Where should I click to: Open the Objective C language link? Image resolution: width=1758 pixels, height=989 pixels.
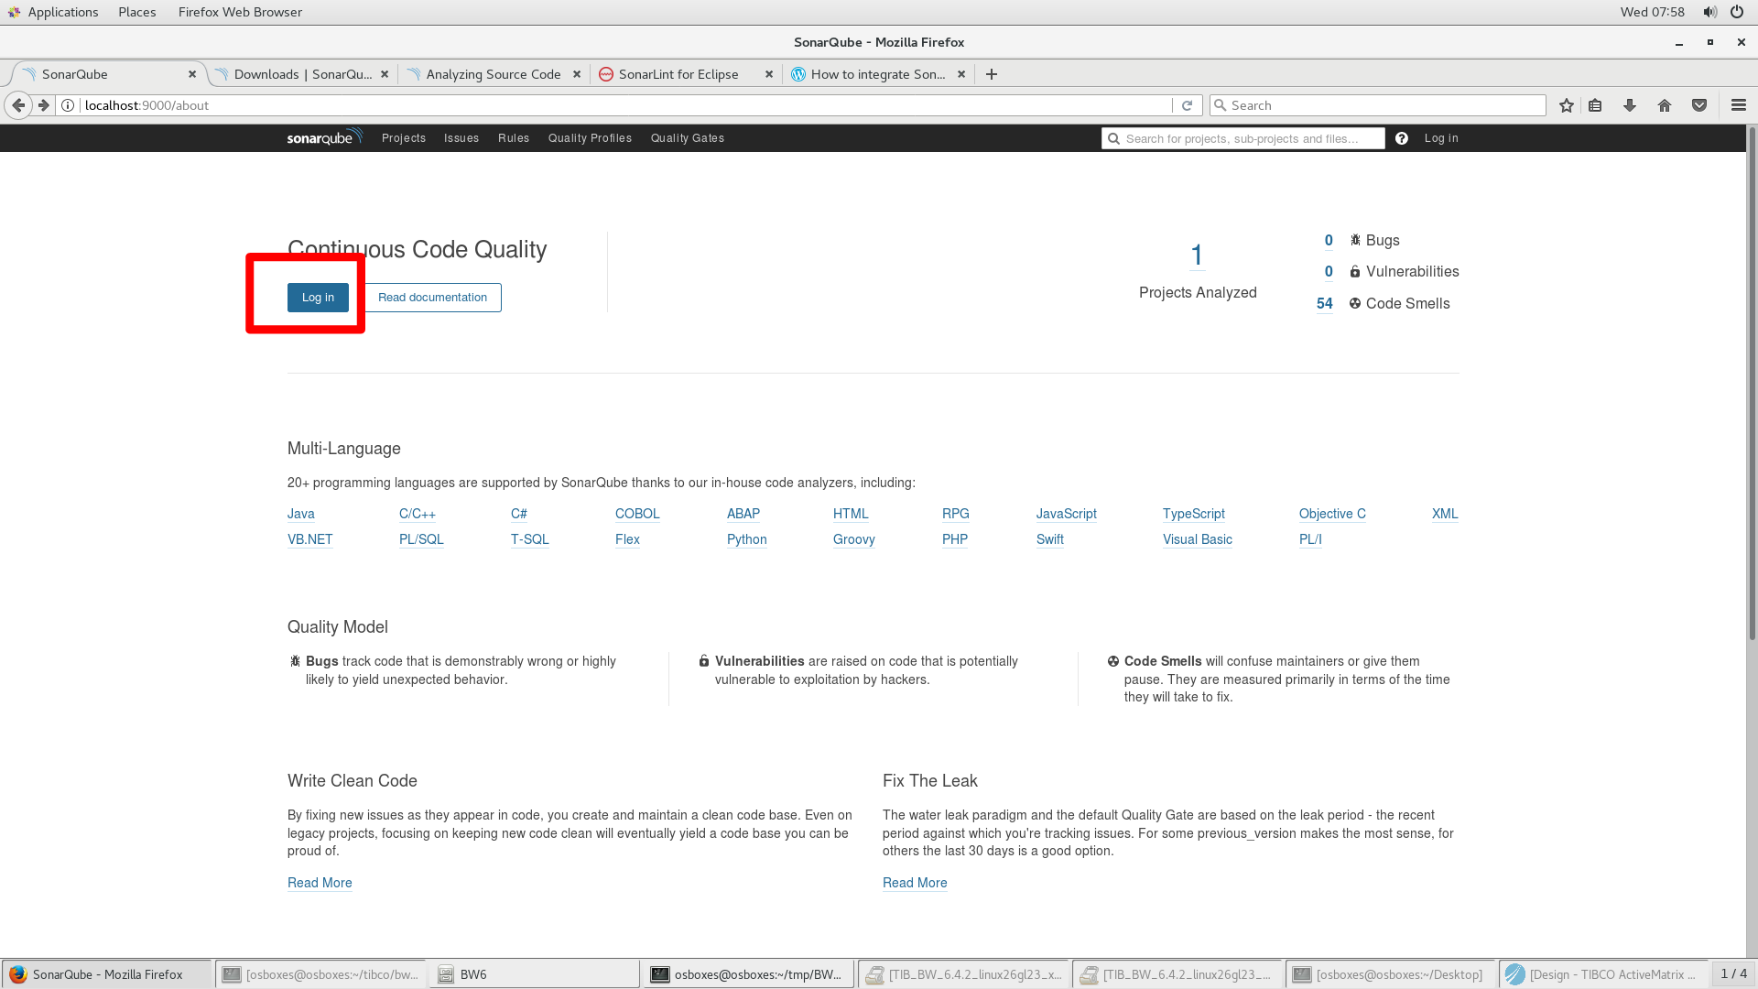coord(1332,514)
